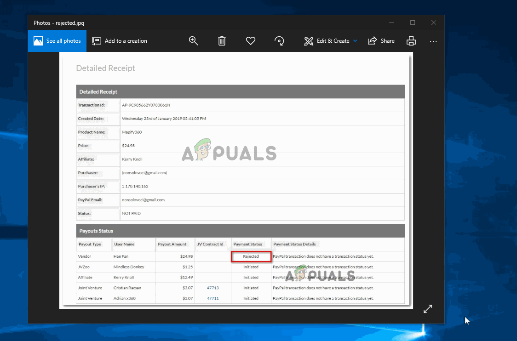Click product name Mapify360

coord(132,132)
